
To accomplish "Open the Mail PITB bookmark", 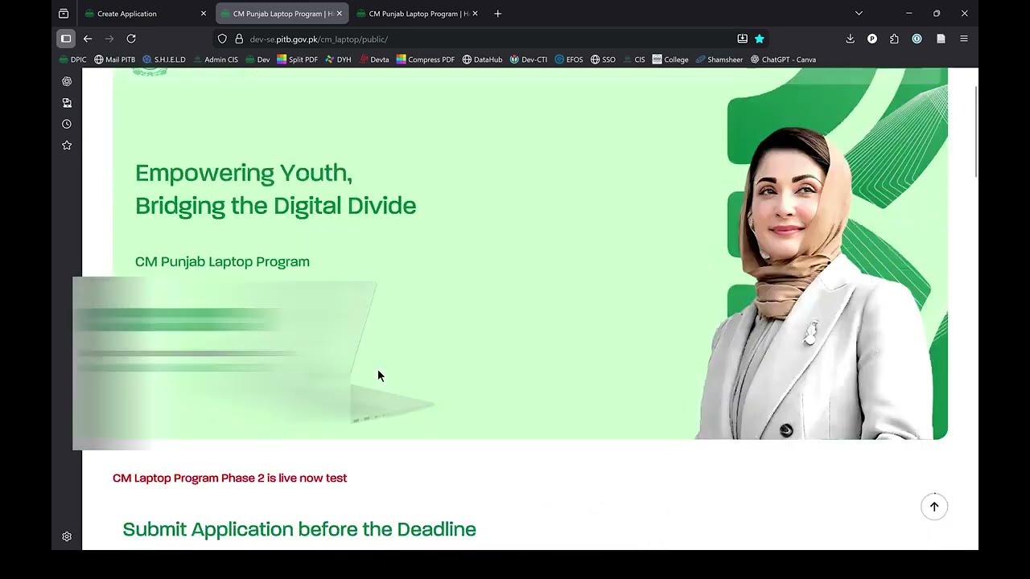I will click(114, 60).
